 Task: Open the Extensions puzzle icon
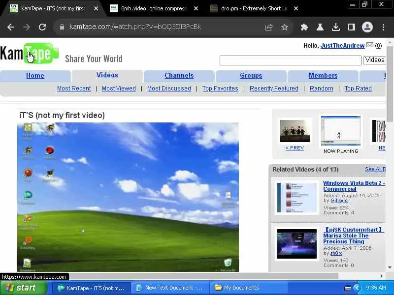coord(304,27)
